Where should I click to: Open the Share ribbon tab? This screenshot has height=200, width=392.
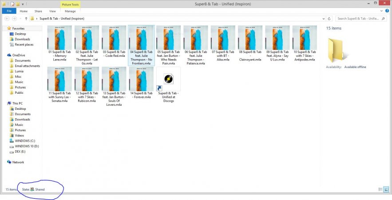coord(38,11)
